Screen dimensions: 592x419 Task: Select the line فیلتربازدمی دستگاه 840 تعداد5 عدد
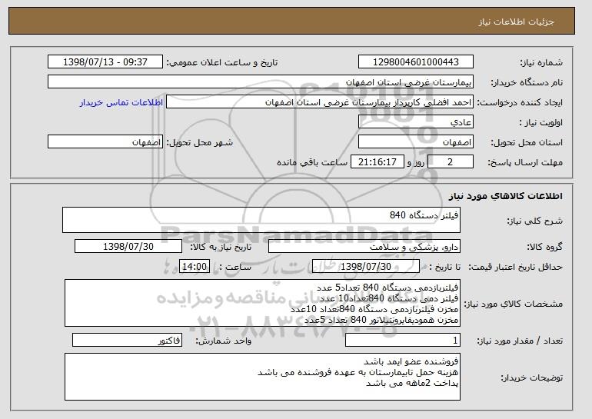coord(387,288)
